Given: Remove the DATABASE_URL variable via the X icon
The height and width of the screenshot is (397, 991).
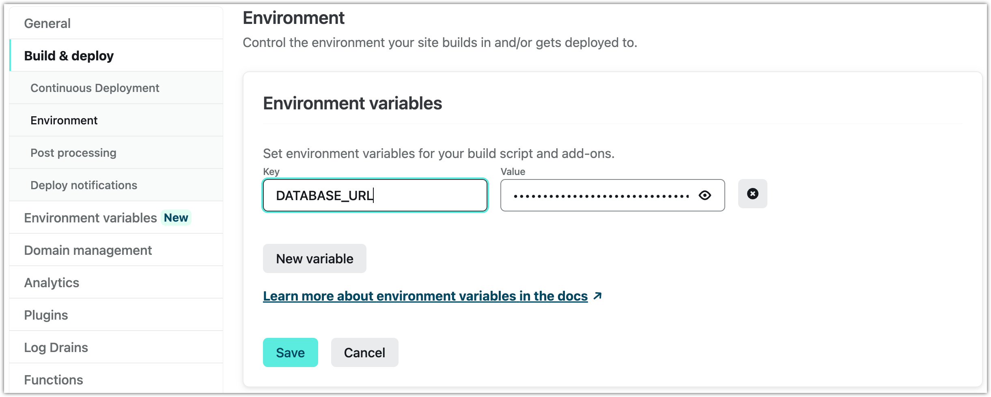Looking at the screenshot, I should 752,194.
